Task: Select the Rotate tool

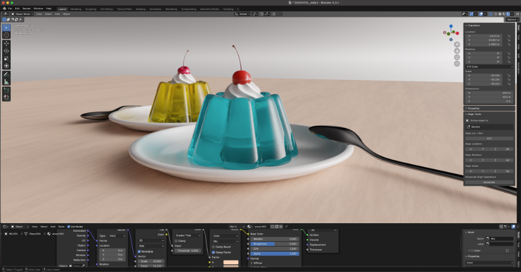Action: [7, 51]
